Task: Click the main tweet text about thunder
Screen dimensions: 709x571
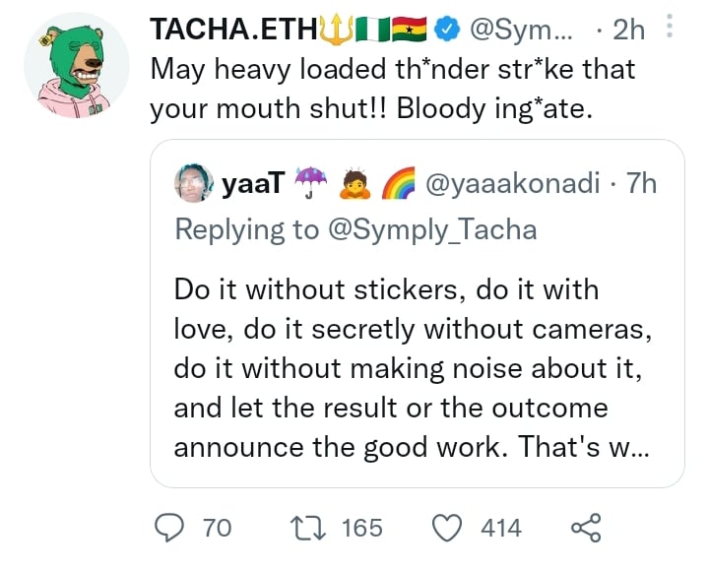Action: [x=392, y=89]
